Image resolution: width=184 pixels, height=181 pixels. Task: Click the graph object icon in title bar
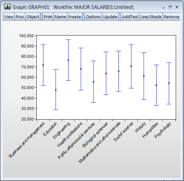tap(7, 7)
